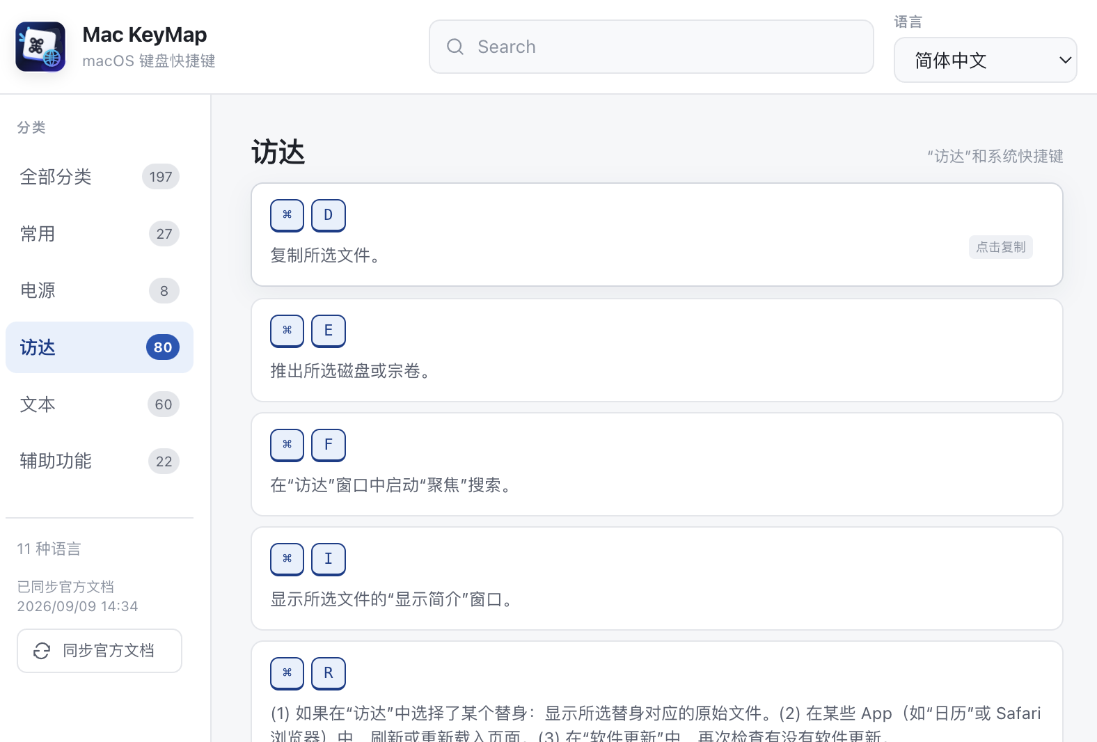Viewport: 1097px width, 742px height.
Task: Click the 2026/09/09 14:34 timestamp
Action: (x=77, y=606)
